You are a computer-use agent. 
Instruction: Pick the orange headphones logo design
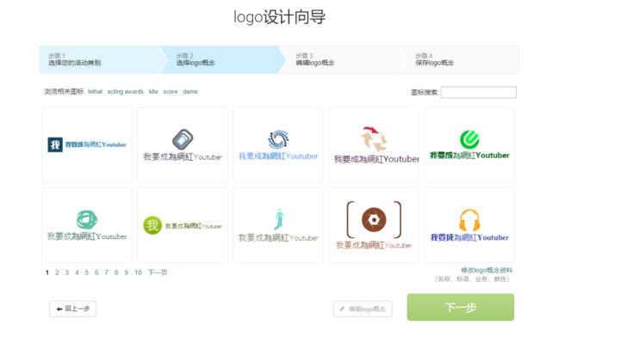pyautogui.click(x=469, y=225)
